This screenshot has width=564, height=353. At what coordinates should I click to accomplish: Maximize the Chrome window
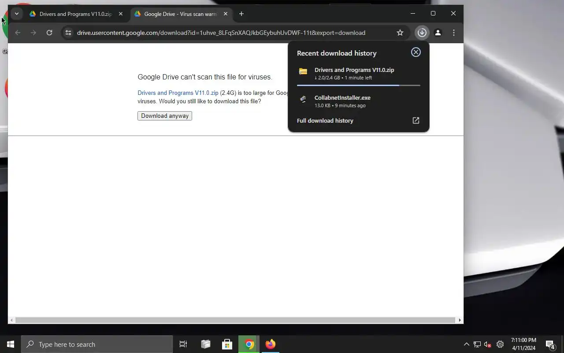(433, 14)
